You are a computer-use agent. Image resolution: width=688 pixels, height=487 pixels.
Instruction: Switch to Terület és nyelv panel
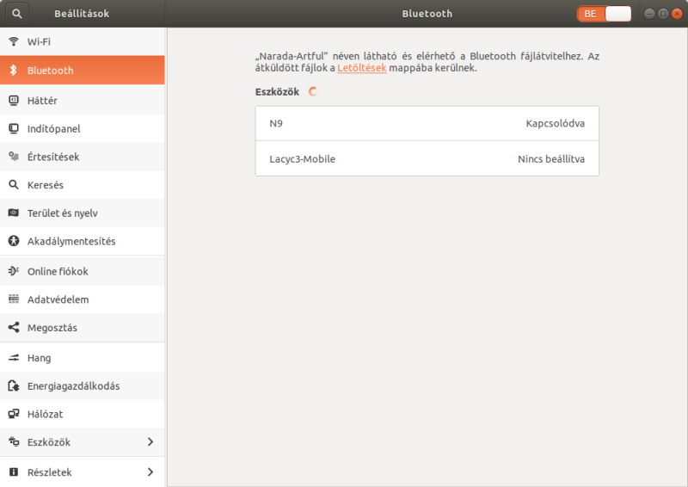[82, 213]
